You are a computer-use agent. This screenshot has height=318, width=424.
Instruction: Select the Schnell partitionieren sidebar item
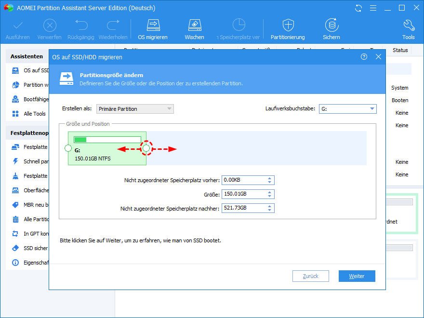coord(30,161)
